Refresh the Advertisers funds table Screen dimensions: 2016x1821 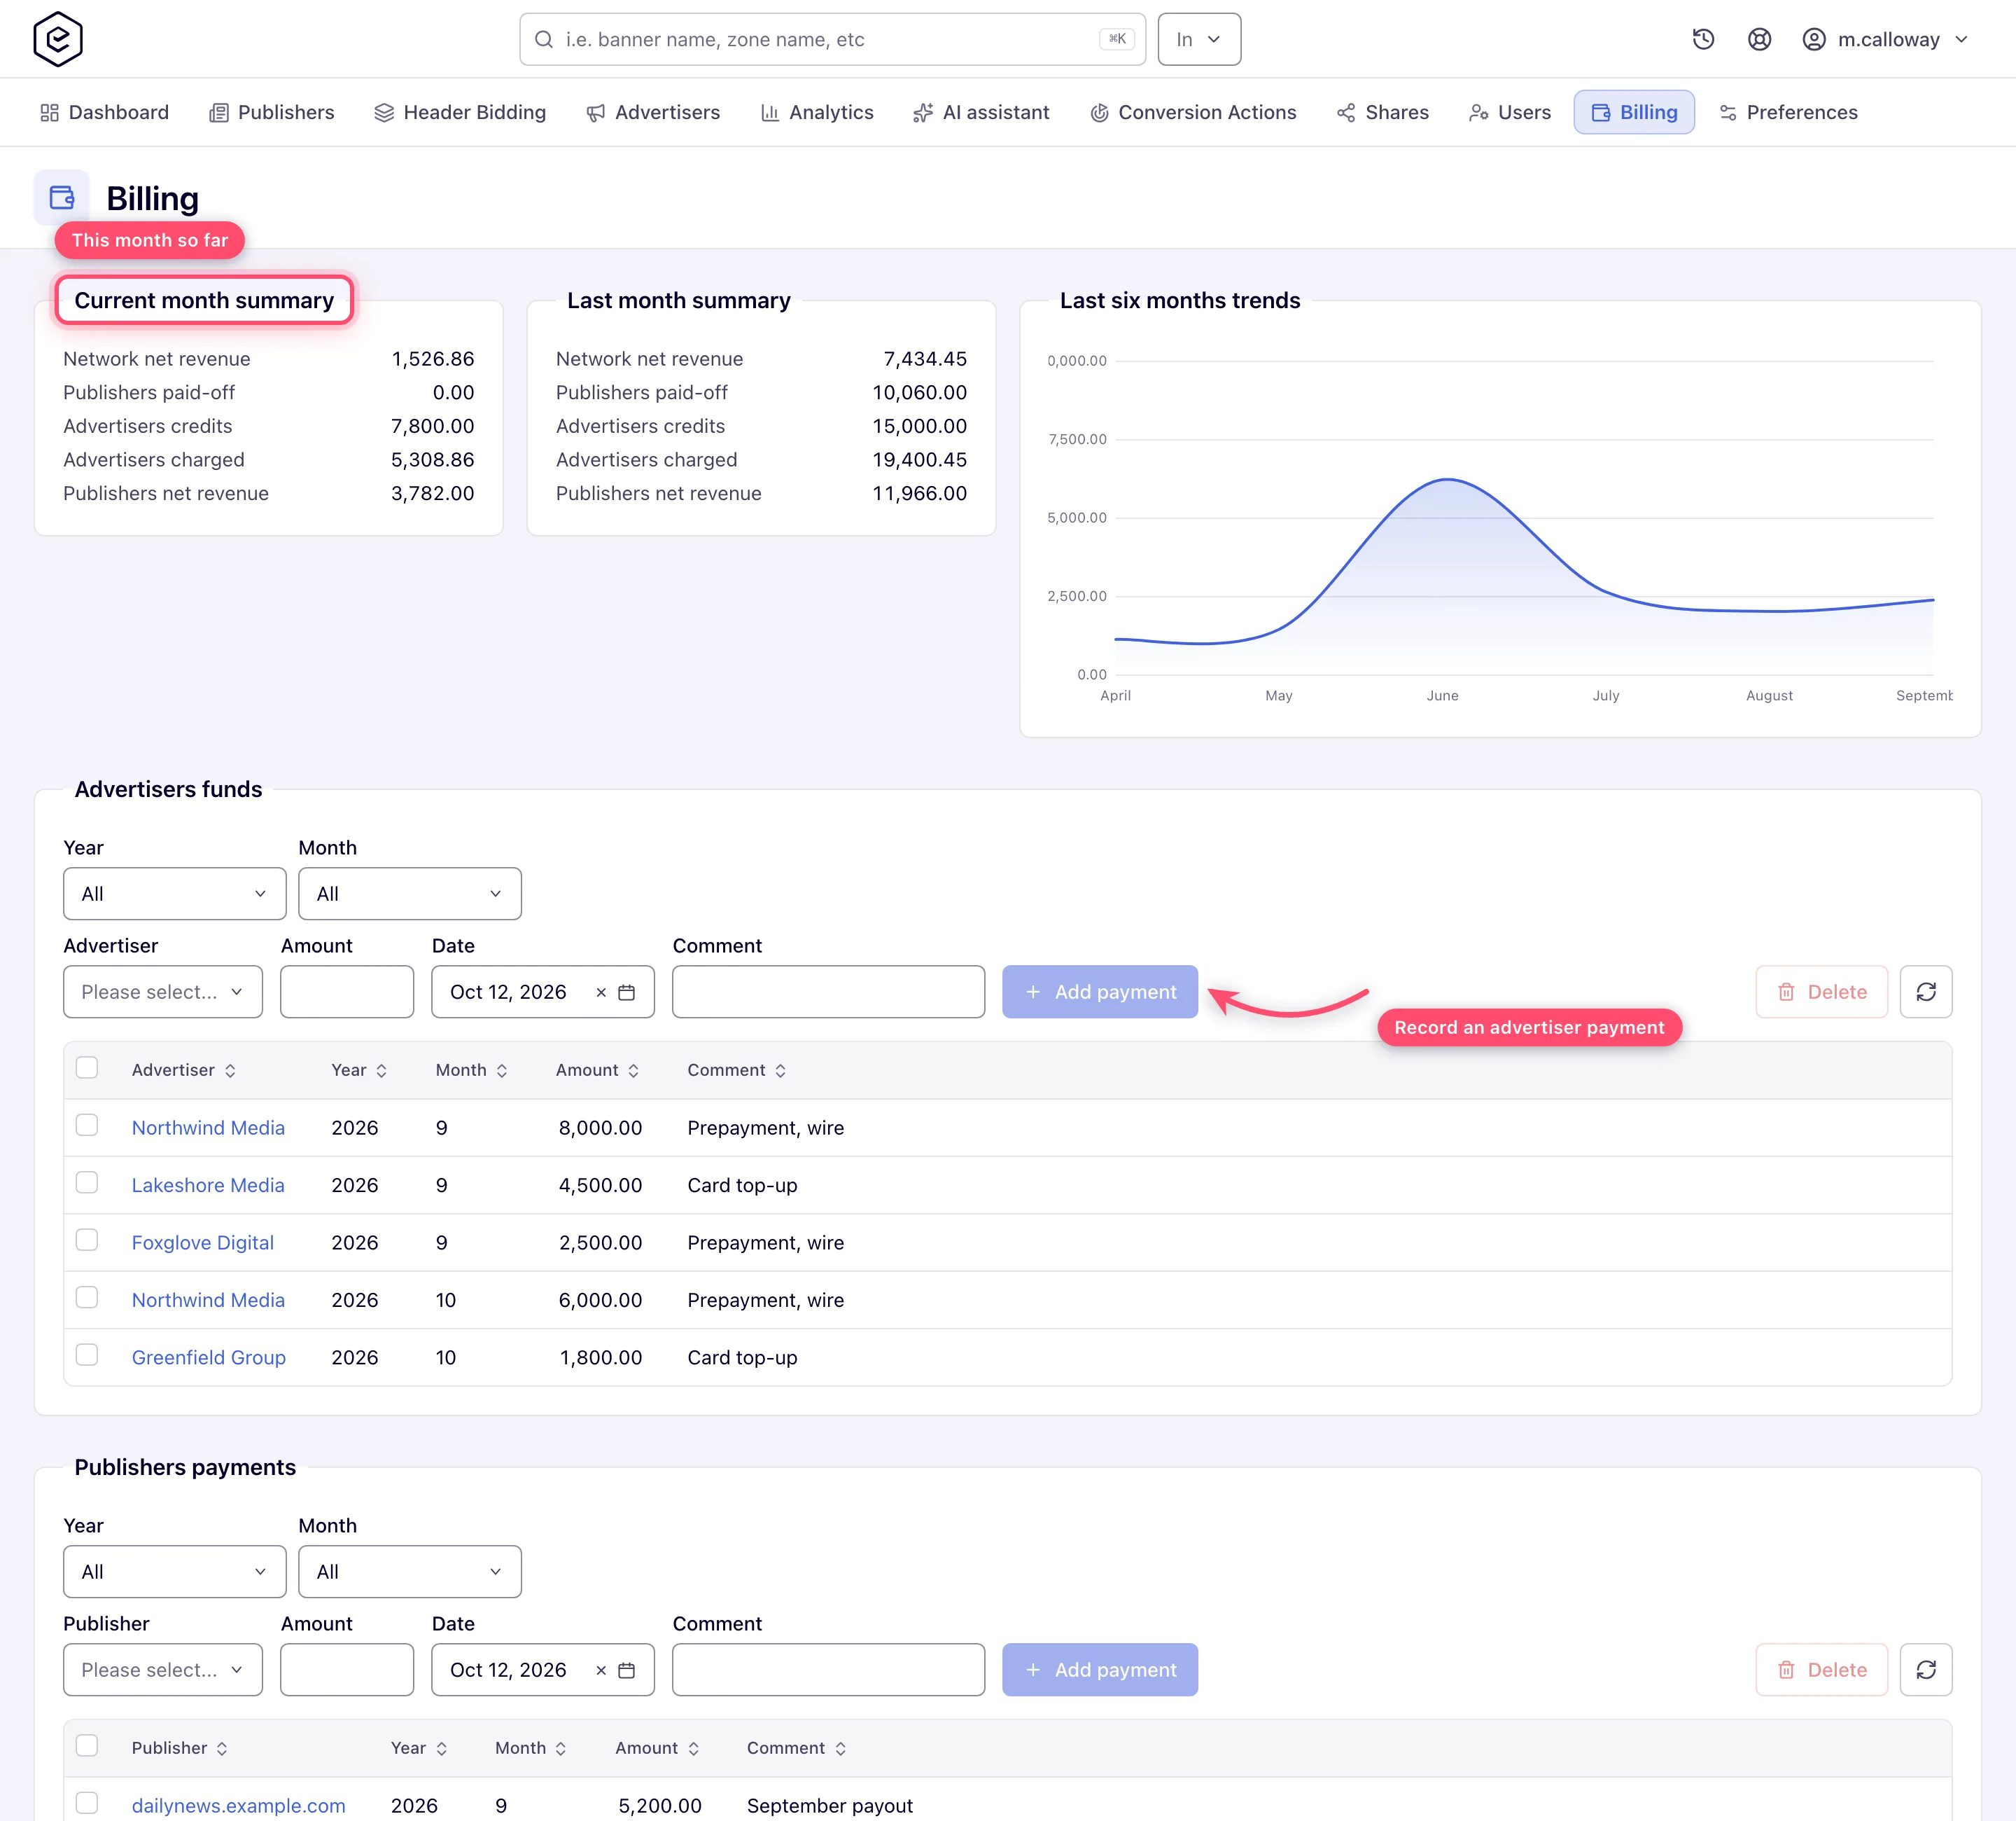click(1926, 992)
